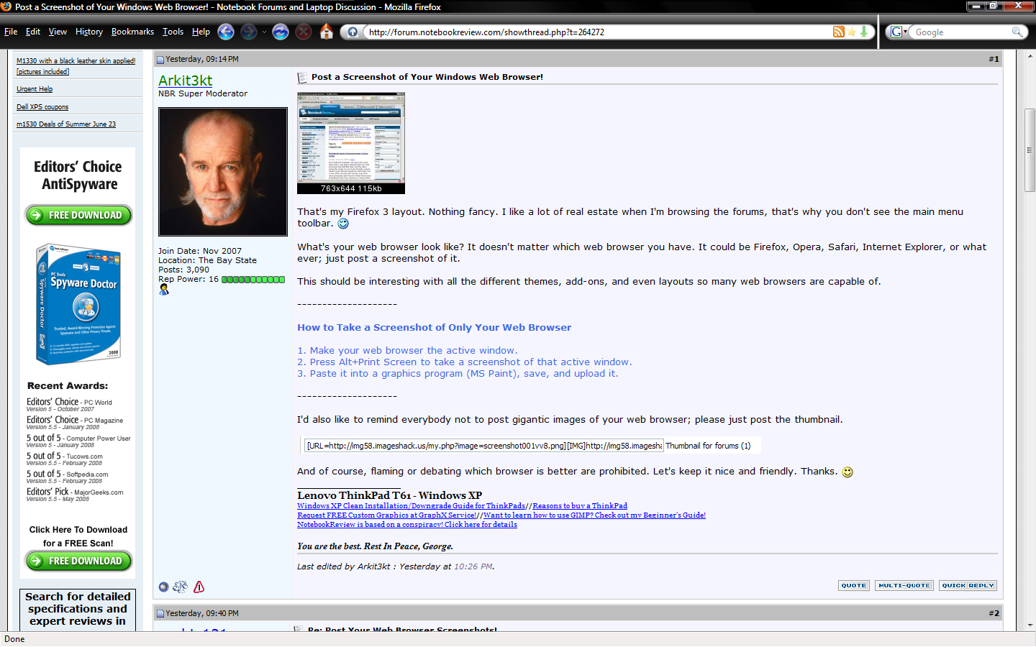Click the MULTI-QUOTE button

pos(904,585)
